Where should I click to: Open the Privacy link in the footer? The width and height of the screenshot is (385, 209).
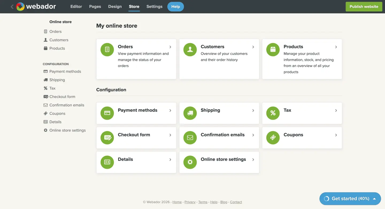[x=190, y=202]
